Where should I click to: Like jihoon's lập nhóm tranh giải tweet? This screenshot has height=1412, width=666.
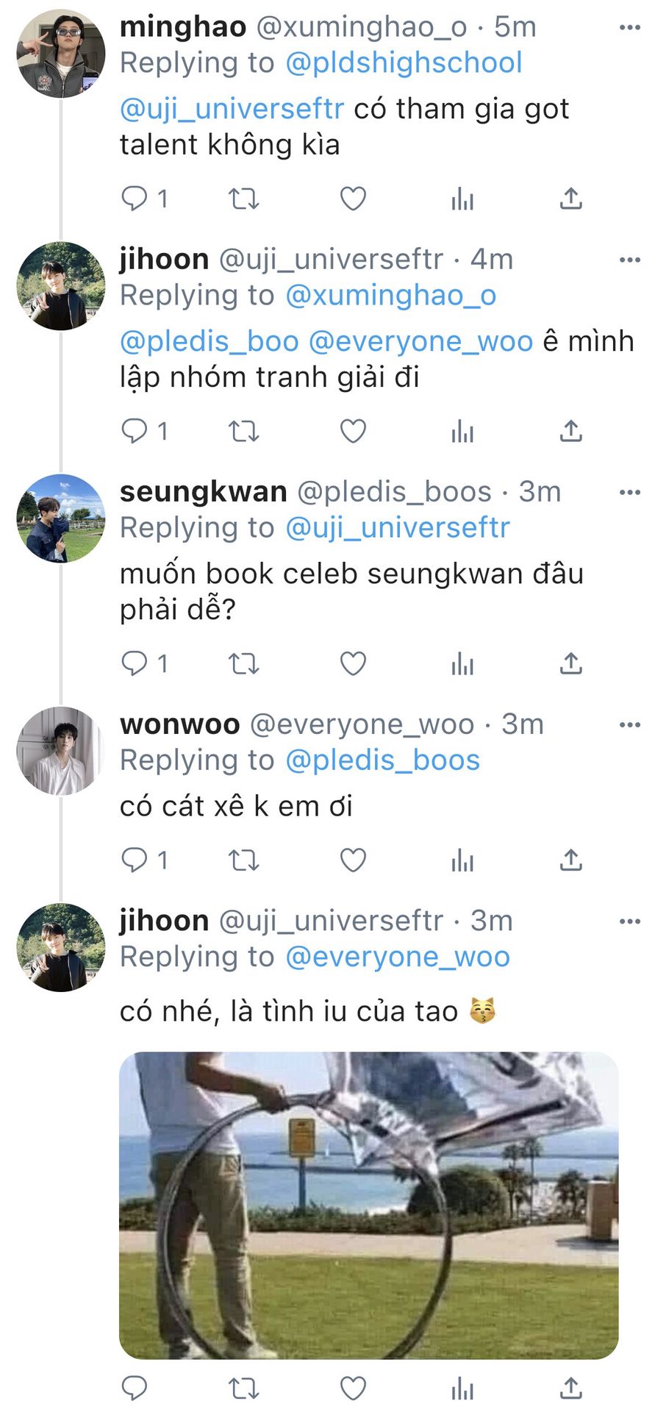pyautogui.click(x=353, y=431)
